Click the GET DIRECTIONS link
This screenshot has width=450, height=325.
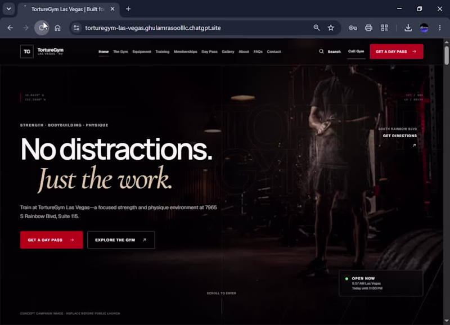400,136
